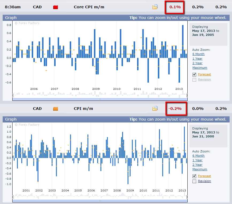Click the Forecast link in Core CPI graph
The width and height of the screenshot is (232, 204).
[204, 74]
